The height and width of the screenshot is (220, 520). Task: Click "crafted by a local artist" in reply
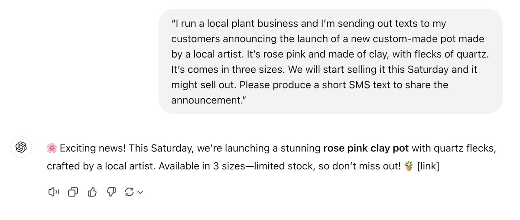click(101, 166)
